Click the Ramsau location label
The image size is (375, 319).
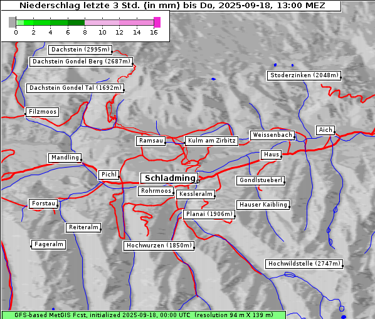(151, 141)
